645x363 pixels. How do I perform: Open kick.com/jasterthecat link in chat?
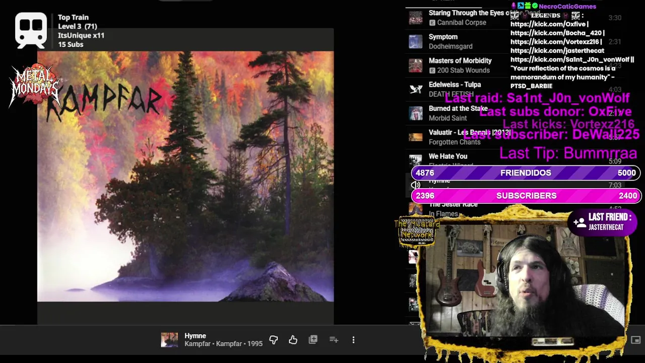(557, 50)
